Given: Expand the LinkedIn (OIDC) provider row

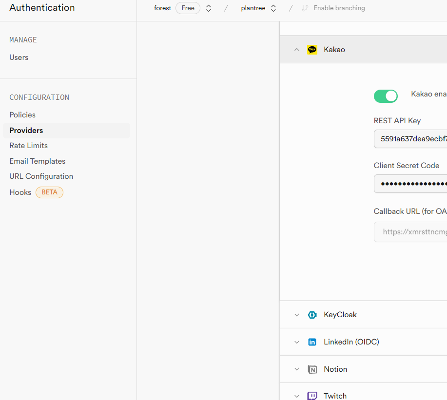Looking at the screenshot, I should pyautogui.click(x=297, y=342).
